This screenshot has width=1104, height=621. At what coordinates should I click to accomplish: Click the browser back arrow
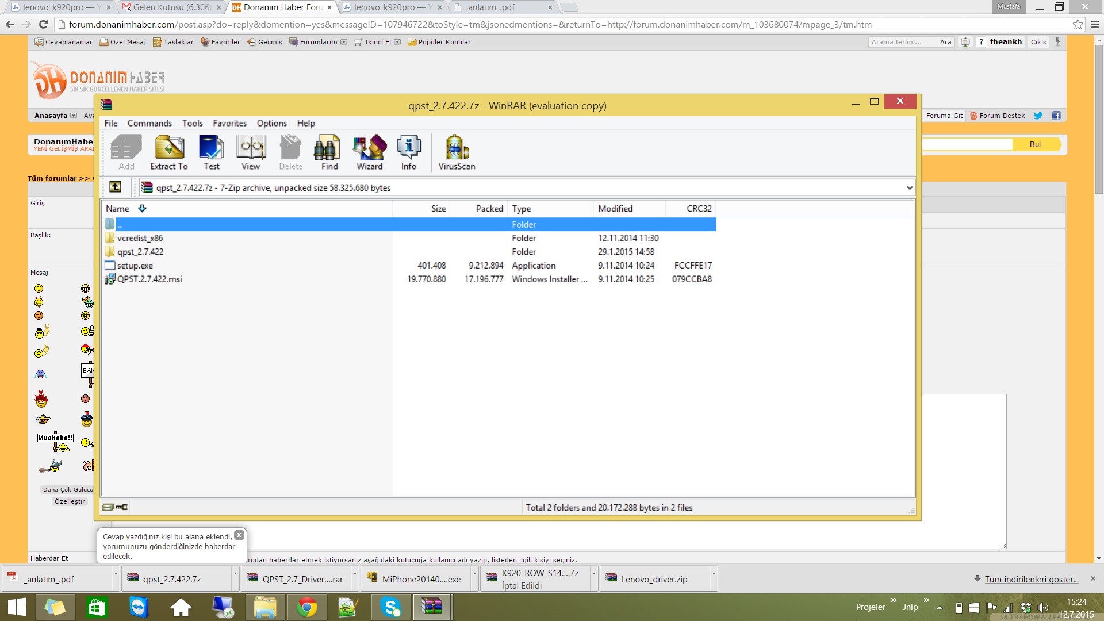coord(10,24)
